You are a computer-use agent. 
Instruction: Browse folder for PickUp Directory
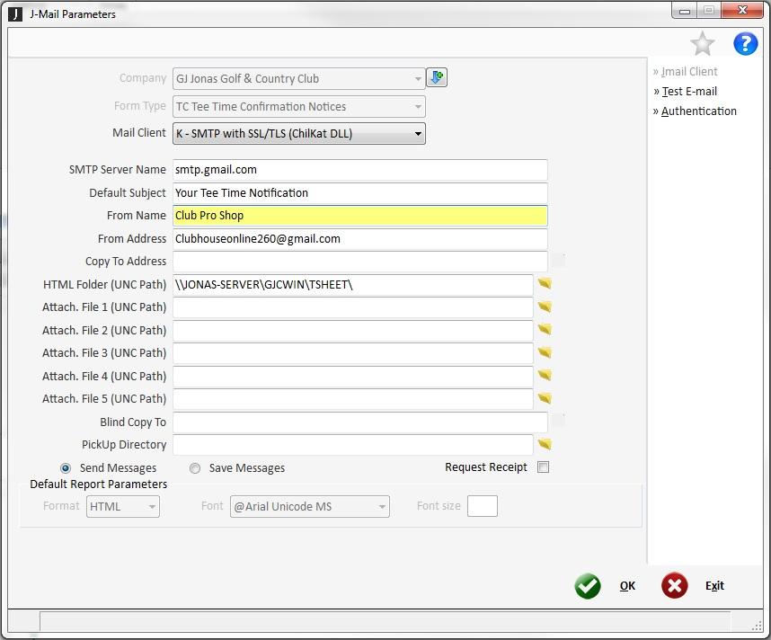[545, 445]
